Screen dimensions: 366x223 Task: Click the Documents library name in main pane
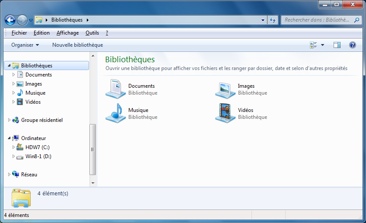coord(141,86)
